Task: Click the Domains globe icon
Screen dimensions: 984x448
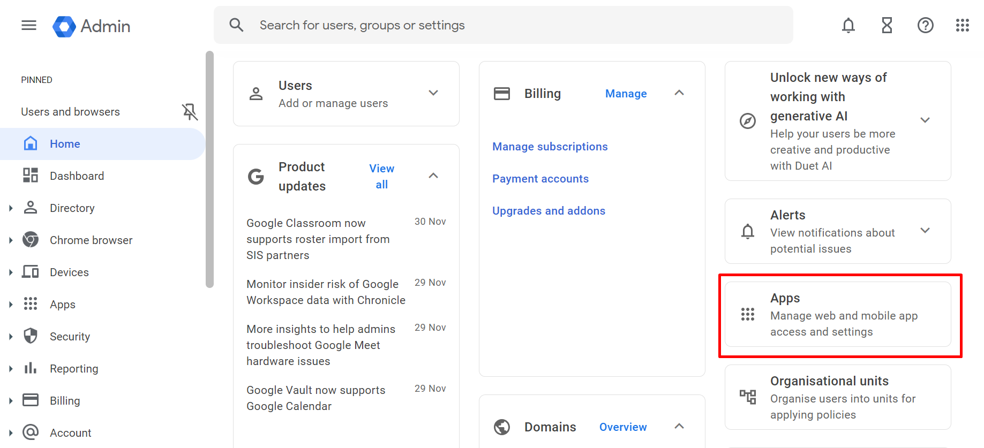Action: tap(502, 427)
